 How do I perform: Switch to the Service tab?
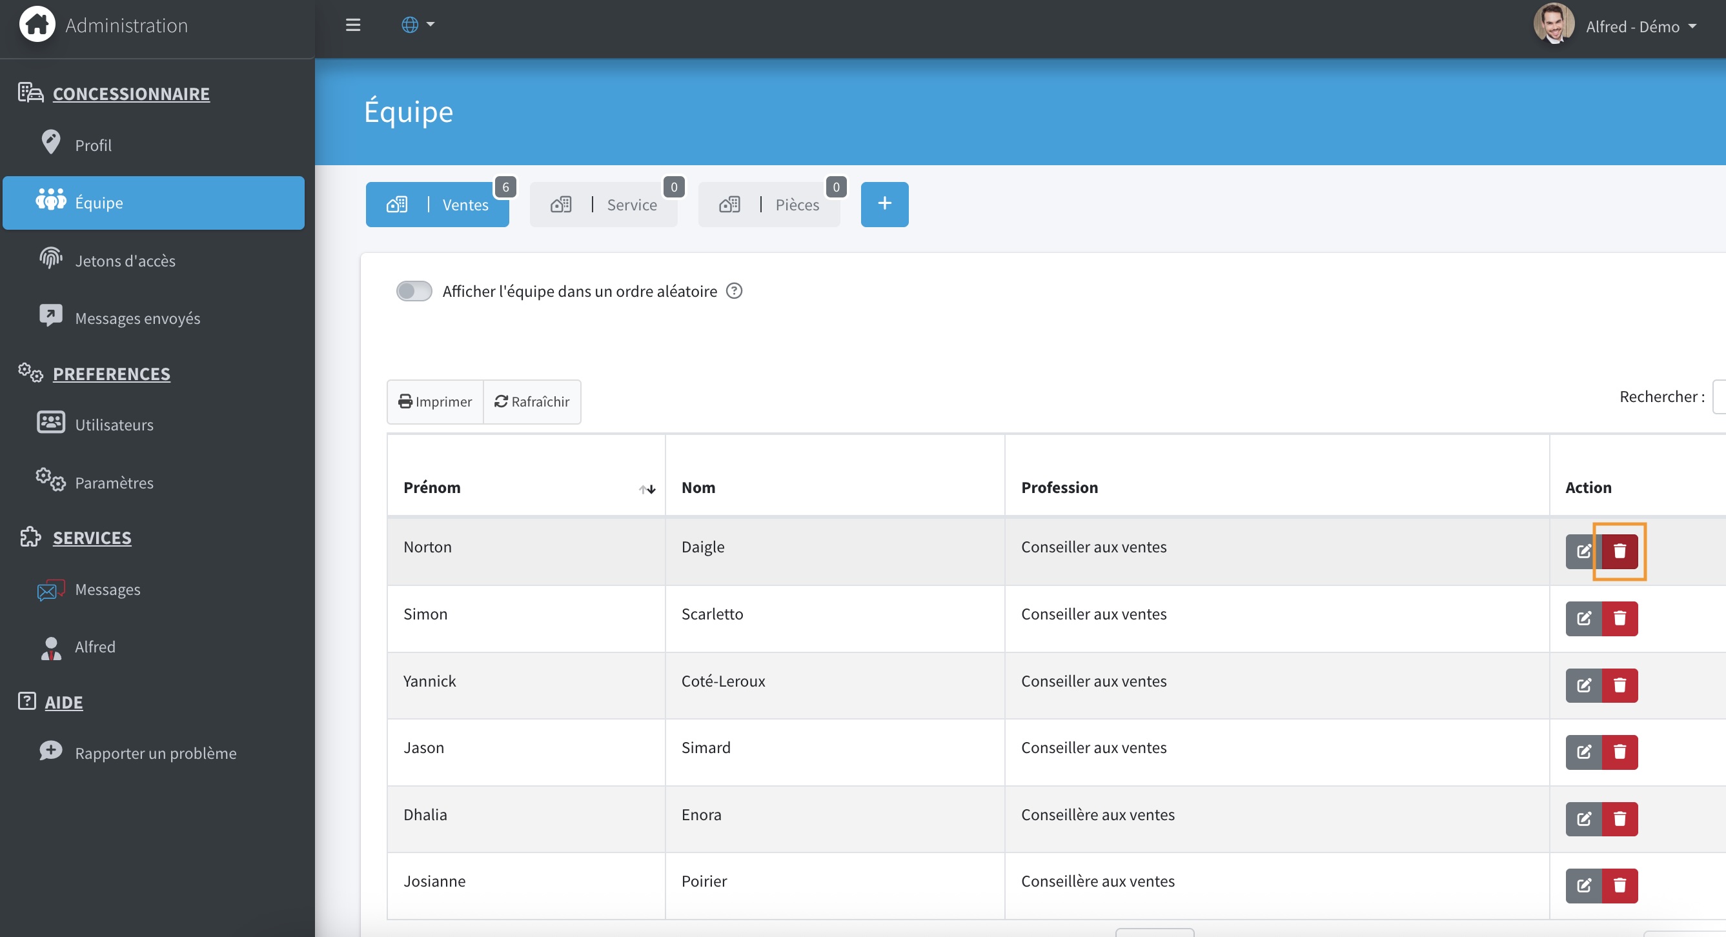[603, 205]
